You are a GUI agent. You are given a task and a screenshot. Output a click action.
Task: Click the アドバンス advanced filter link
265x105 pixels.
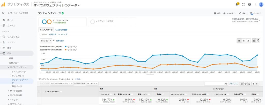(233, 84)
